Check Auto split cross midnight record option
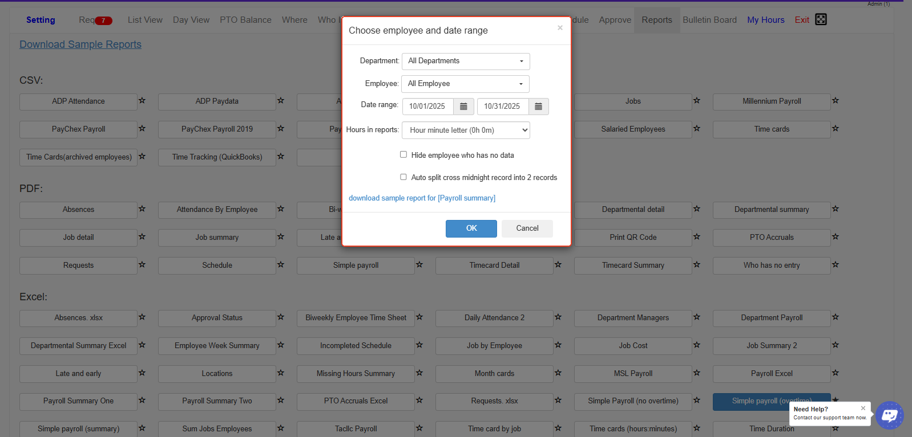The height and width of the screenshot is (437, 912). (403, 177)
